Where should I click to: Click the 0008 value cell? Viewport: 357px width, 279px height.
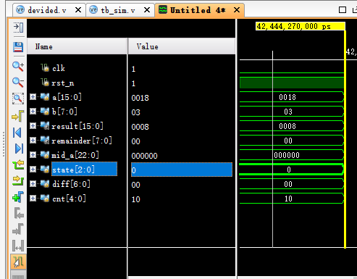(x=140, y=127)
